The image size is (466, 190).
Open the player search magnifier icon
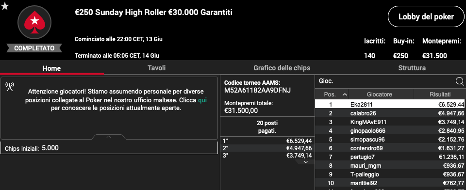(460, 81)
